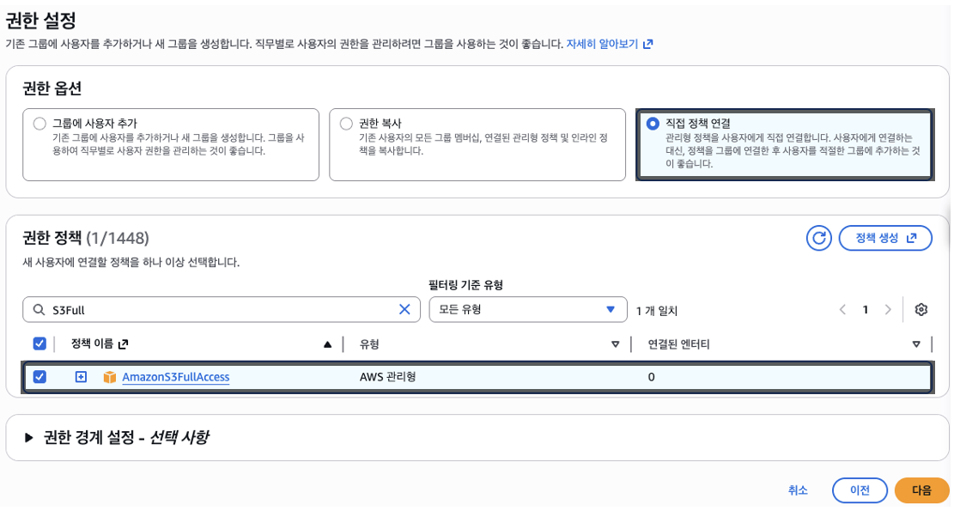Open the 유형 column sort dropdown arrow

point(616,344)
